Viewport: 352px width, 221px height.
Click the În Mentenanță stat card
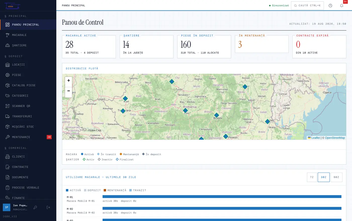pos(262,44)
